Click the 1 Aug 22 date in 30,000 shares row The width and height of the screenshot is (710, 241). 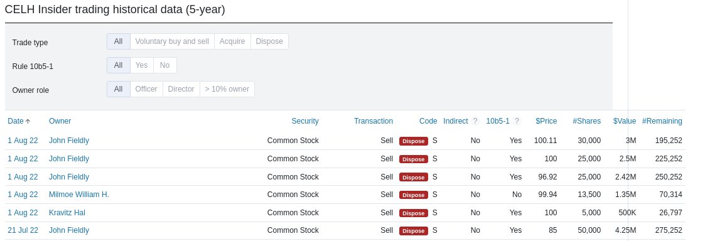point(23,141)
